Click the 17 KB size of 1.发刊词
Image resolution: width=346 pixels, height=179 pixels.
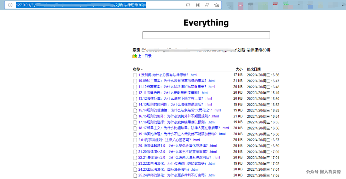(238, 75)
